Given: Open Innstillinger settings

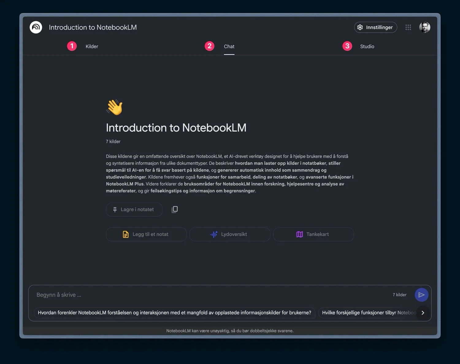Looking at the screenshot, I should (376, 27).
